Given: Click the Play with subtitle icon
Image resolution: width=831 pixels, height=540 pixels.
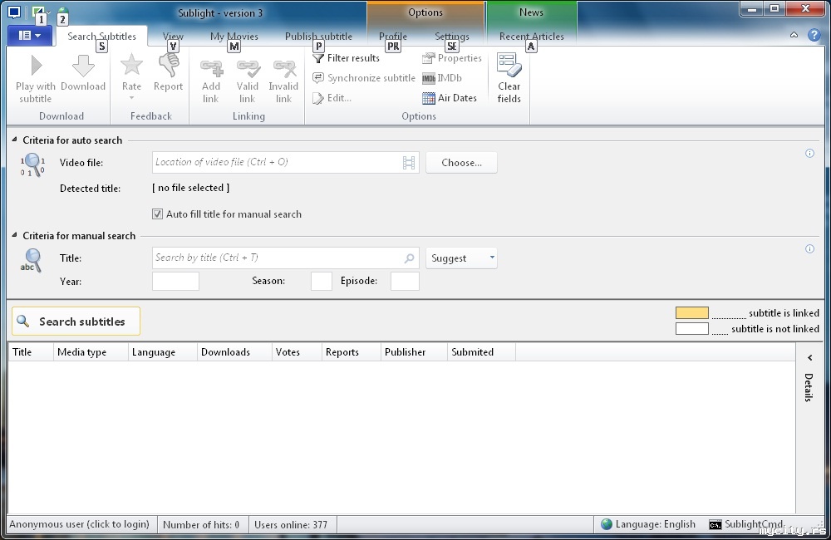Looking at the screenshot, I should coord(36,66).
